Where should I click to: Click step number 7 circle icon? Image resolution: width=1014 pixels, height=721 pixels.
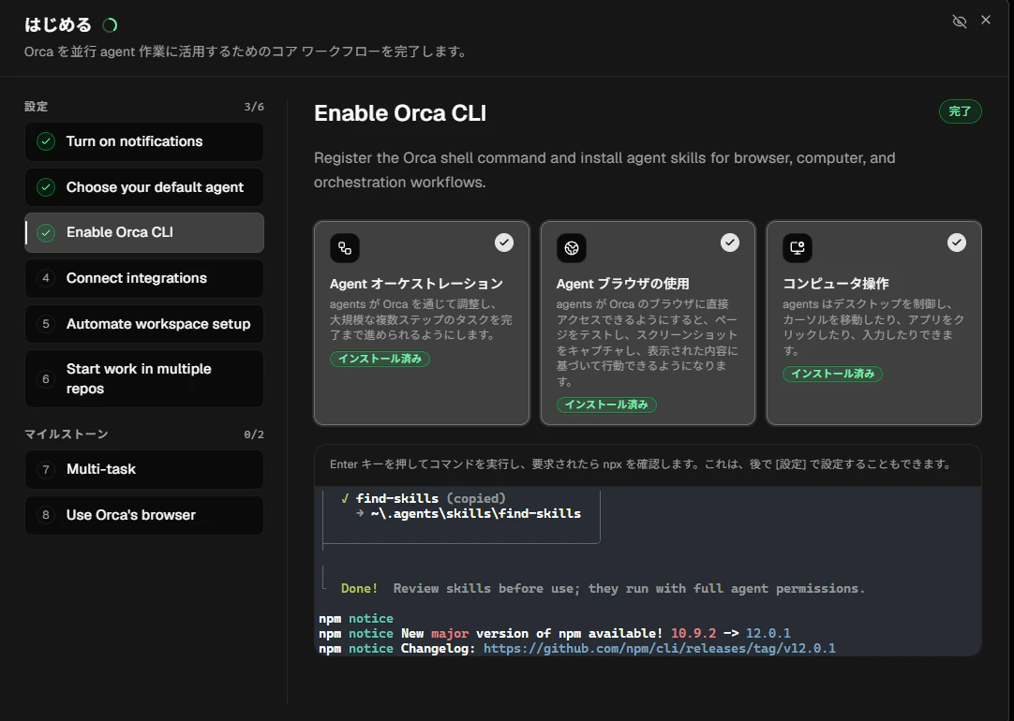(46, 469)
